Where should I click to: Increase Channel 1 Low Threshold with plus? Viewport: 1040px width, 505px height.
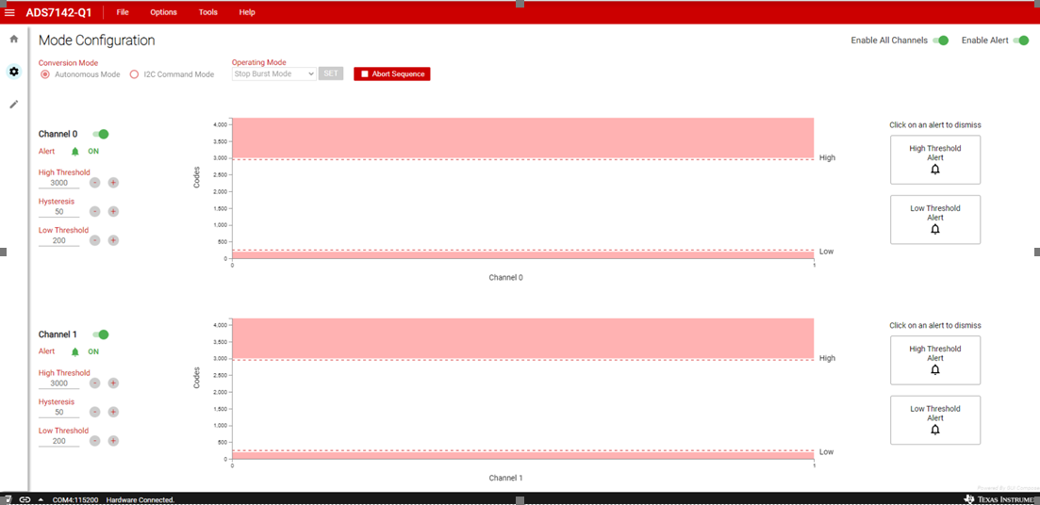[113, 441]
